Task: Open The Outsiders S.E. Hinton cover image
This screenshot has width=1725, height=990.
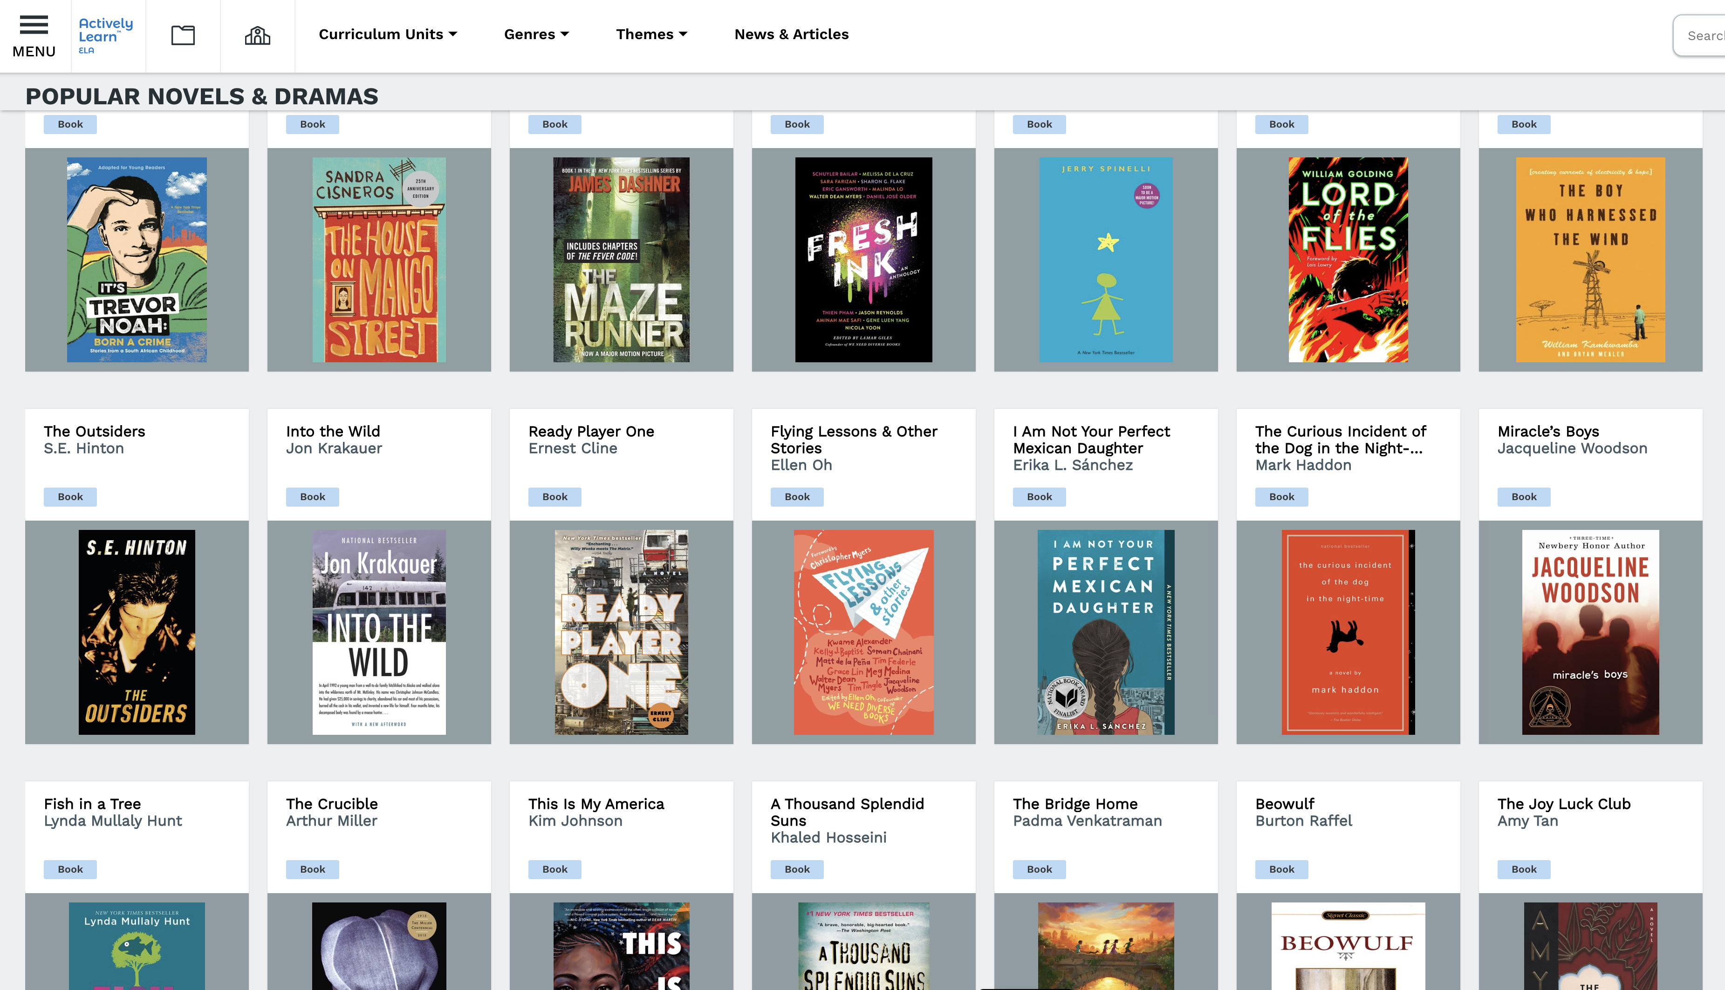Action: point(137,632)
